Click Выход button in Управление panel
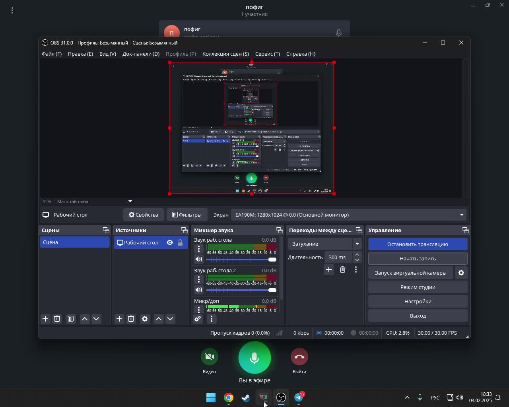Viewport: 509px width, 407px height. pyautogui.click(x=418, y=316)
